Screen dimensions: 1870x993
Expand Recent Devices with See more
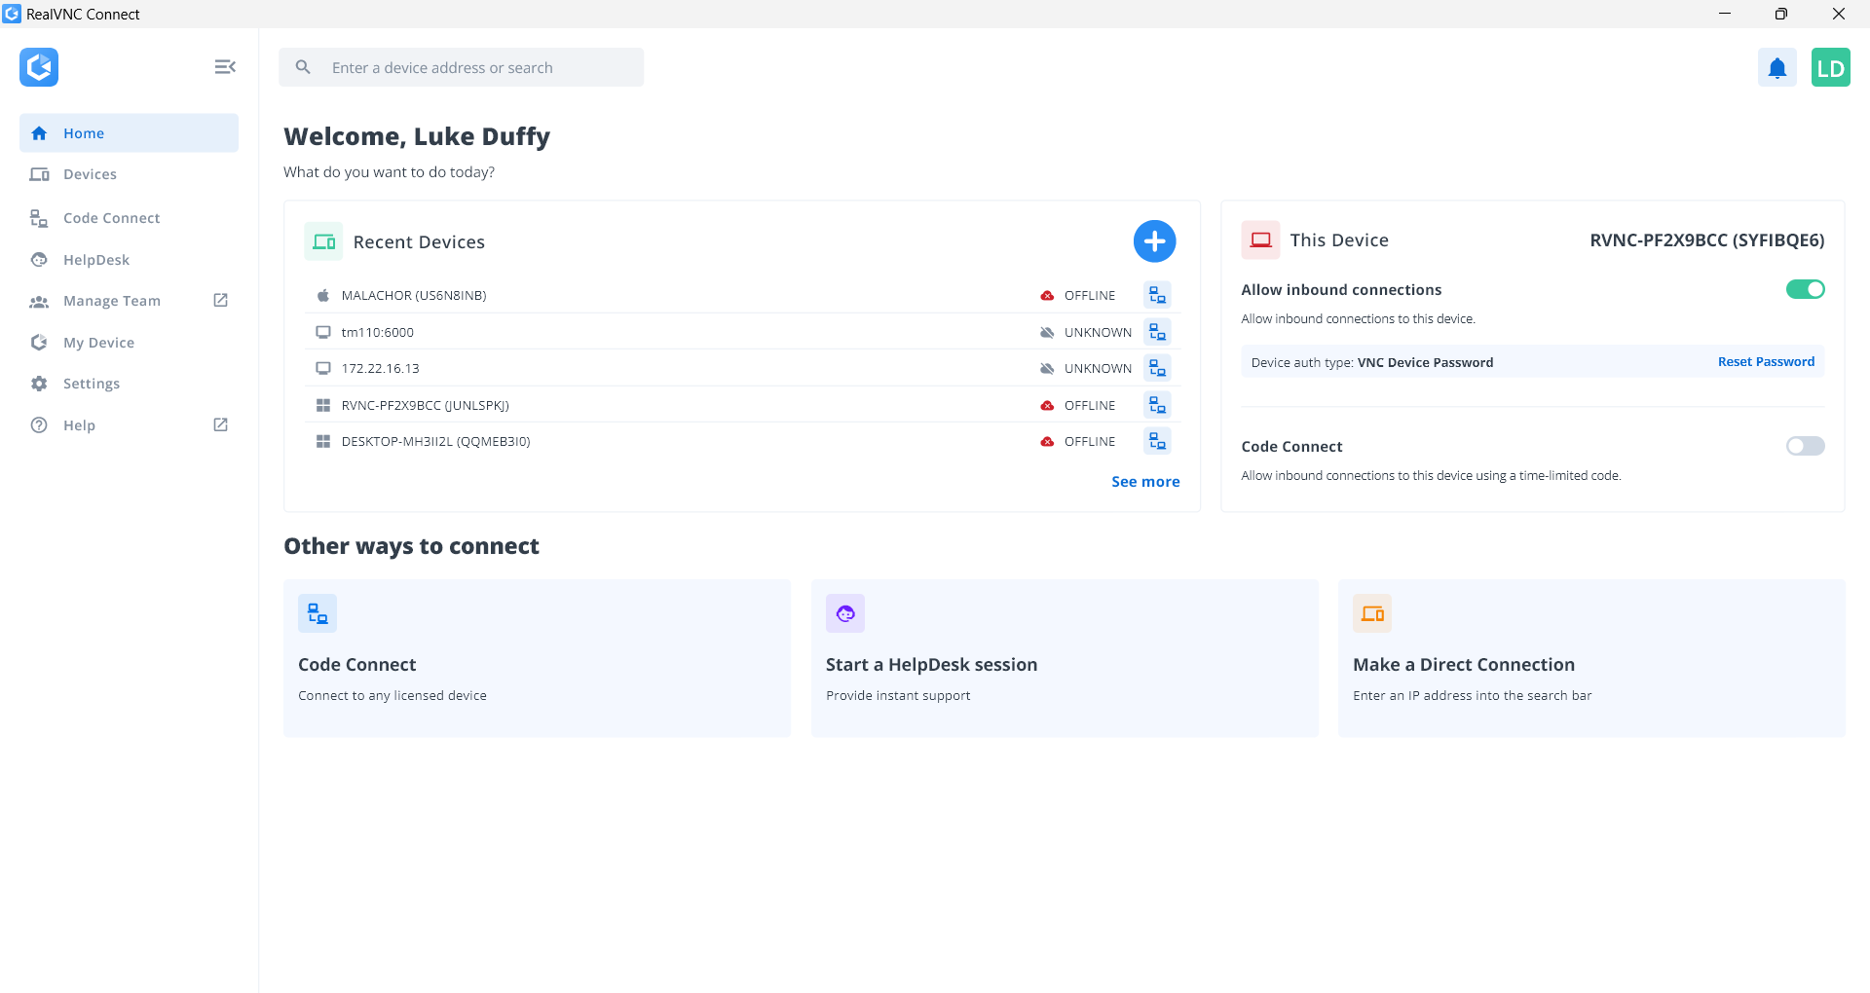tap(1145, 481)
